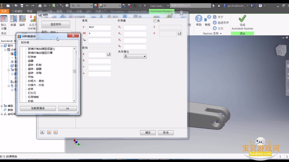
Task: Collapse the 分析 tree node
Action: pyautogui.click(x=5, y=50)
